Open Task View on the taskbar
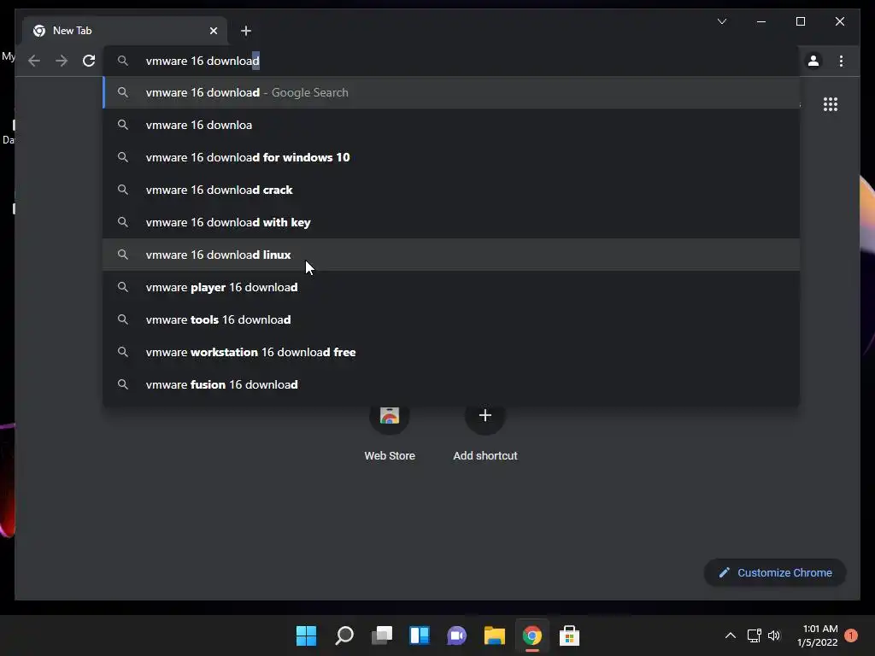Screen dimensions: 875x656 [x=382, y=635]
